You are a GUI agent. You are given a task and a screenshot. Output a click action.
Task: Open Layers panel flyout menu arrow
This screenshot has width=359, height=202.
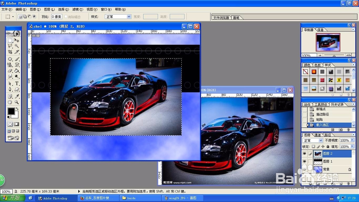[x=353, y=135]
